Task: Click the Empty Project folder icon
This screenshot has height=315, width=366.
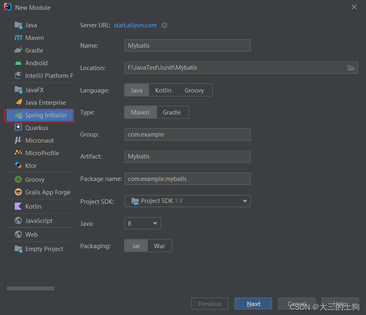Action: click(x=18, y=249)
